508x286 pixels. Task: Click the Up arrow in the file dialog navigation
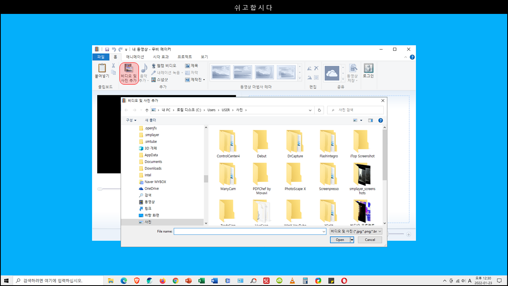coord(147,110)
